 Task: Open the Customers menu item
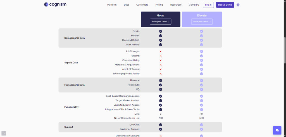[x=142, y=5]
